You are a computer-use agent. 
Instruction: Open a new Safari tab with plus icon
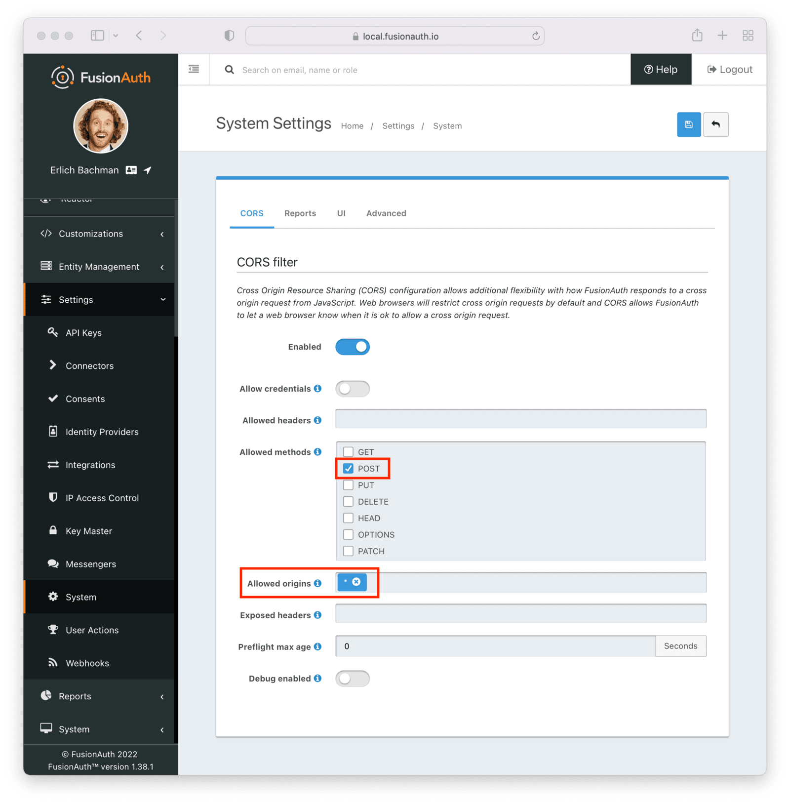pyautogui.click(x=722, y=35)
